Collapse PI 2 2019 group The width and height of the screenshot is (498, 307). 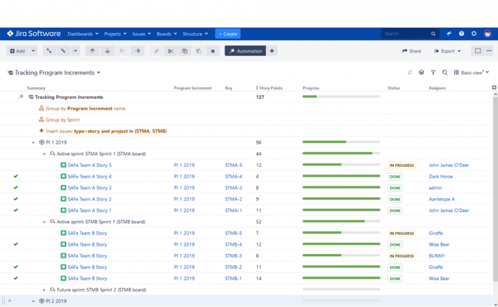tap(33, 301)
